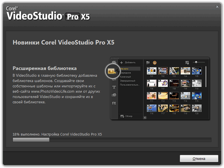The width and height of the screenshot is (224, 168).
Task: Select the Конечный category
Action: click(x=125, y=77)
